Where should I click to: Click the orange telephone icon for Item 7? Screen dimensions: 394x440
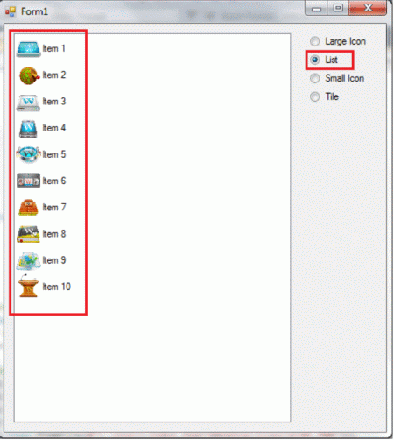(x=28, y=207)
